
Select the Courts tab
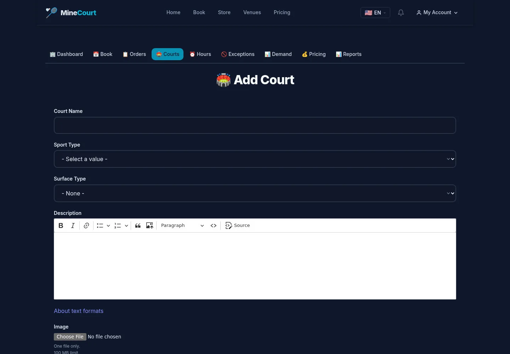[x=168, y=54]
